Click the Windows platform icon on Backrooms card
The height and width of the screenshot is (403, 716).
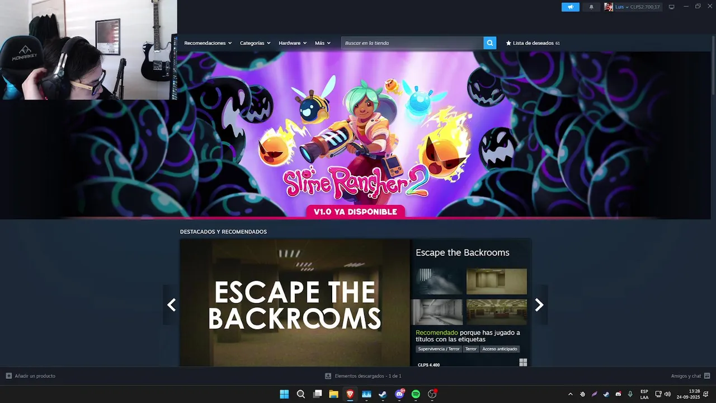523,363
